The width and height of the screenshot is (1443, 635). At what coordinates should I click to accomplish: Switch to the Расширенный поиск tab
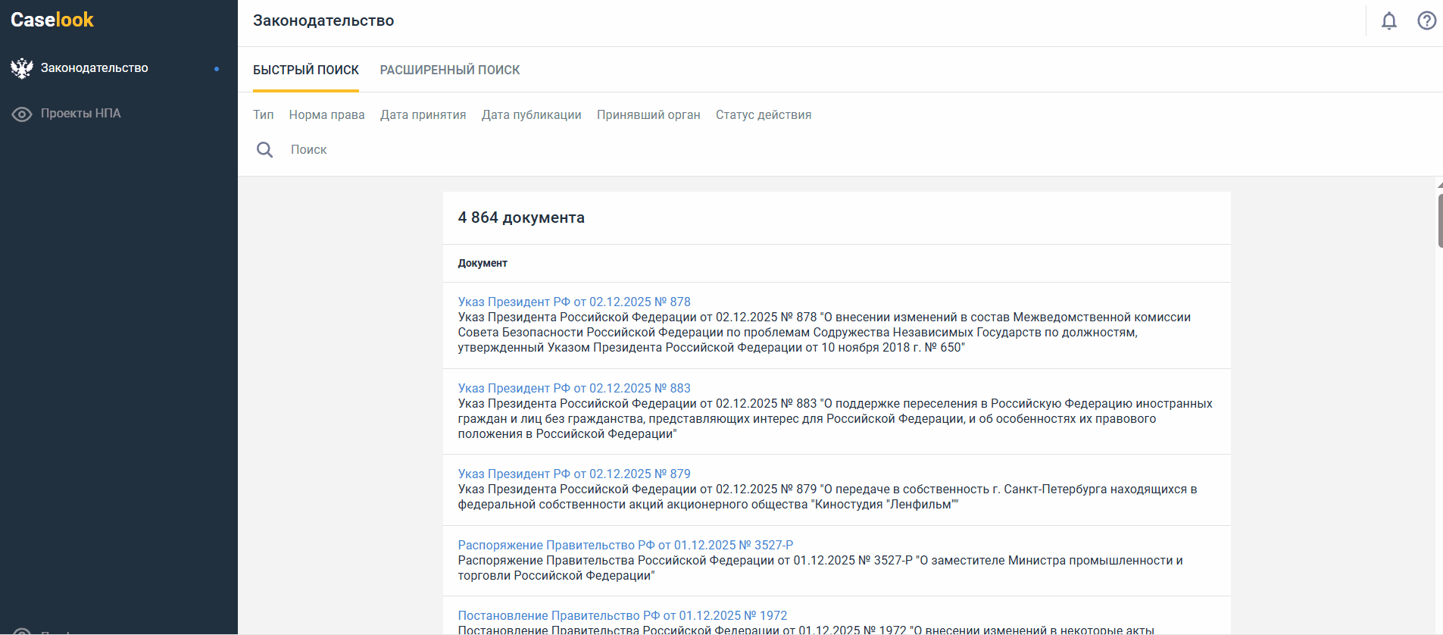[x=449, y=70]
